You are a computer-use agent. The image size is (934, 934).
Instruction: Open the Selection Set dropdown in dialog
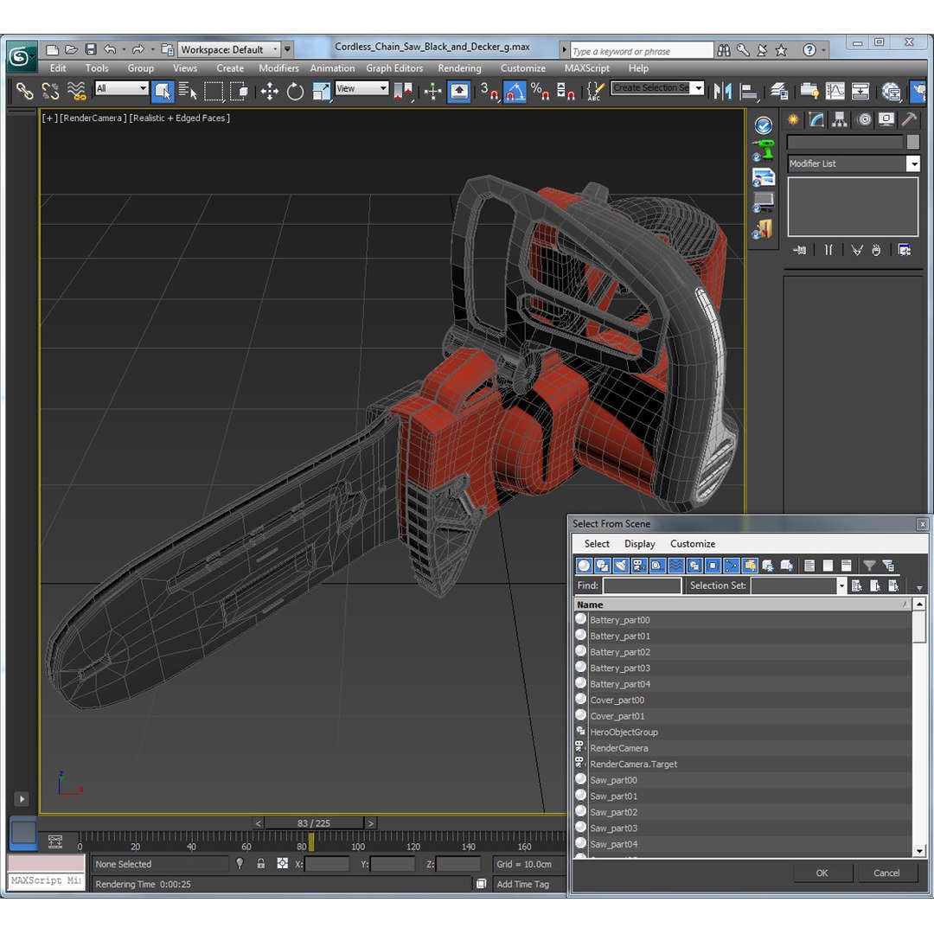coord(841,585)
